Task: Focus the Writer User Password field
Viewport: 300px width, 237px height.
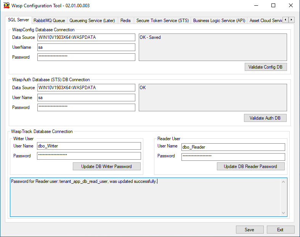Action: pyautogui.click(x=89, y=156)
